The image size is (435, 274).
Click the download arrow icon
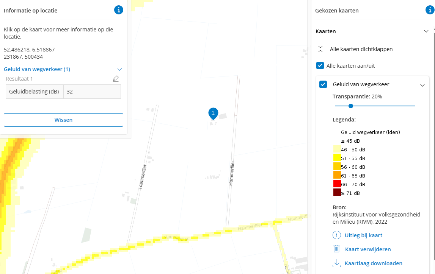336,263
